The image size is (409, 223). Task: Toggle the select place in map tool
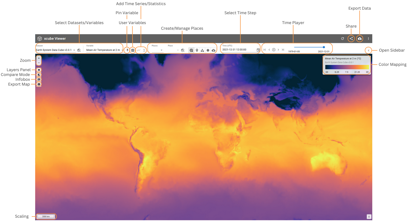click(x=191, y=50)
